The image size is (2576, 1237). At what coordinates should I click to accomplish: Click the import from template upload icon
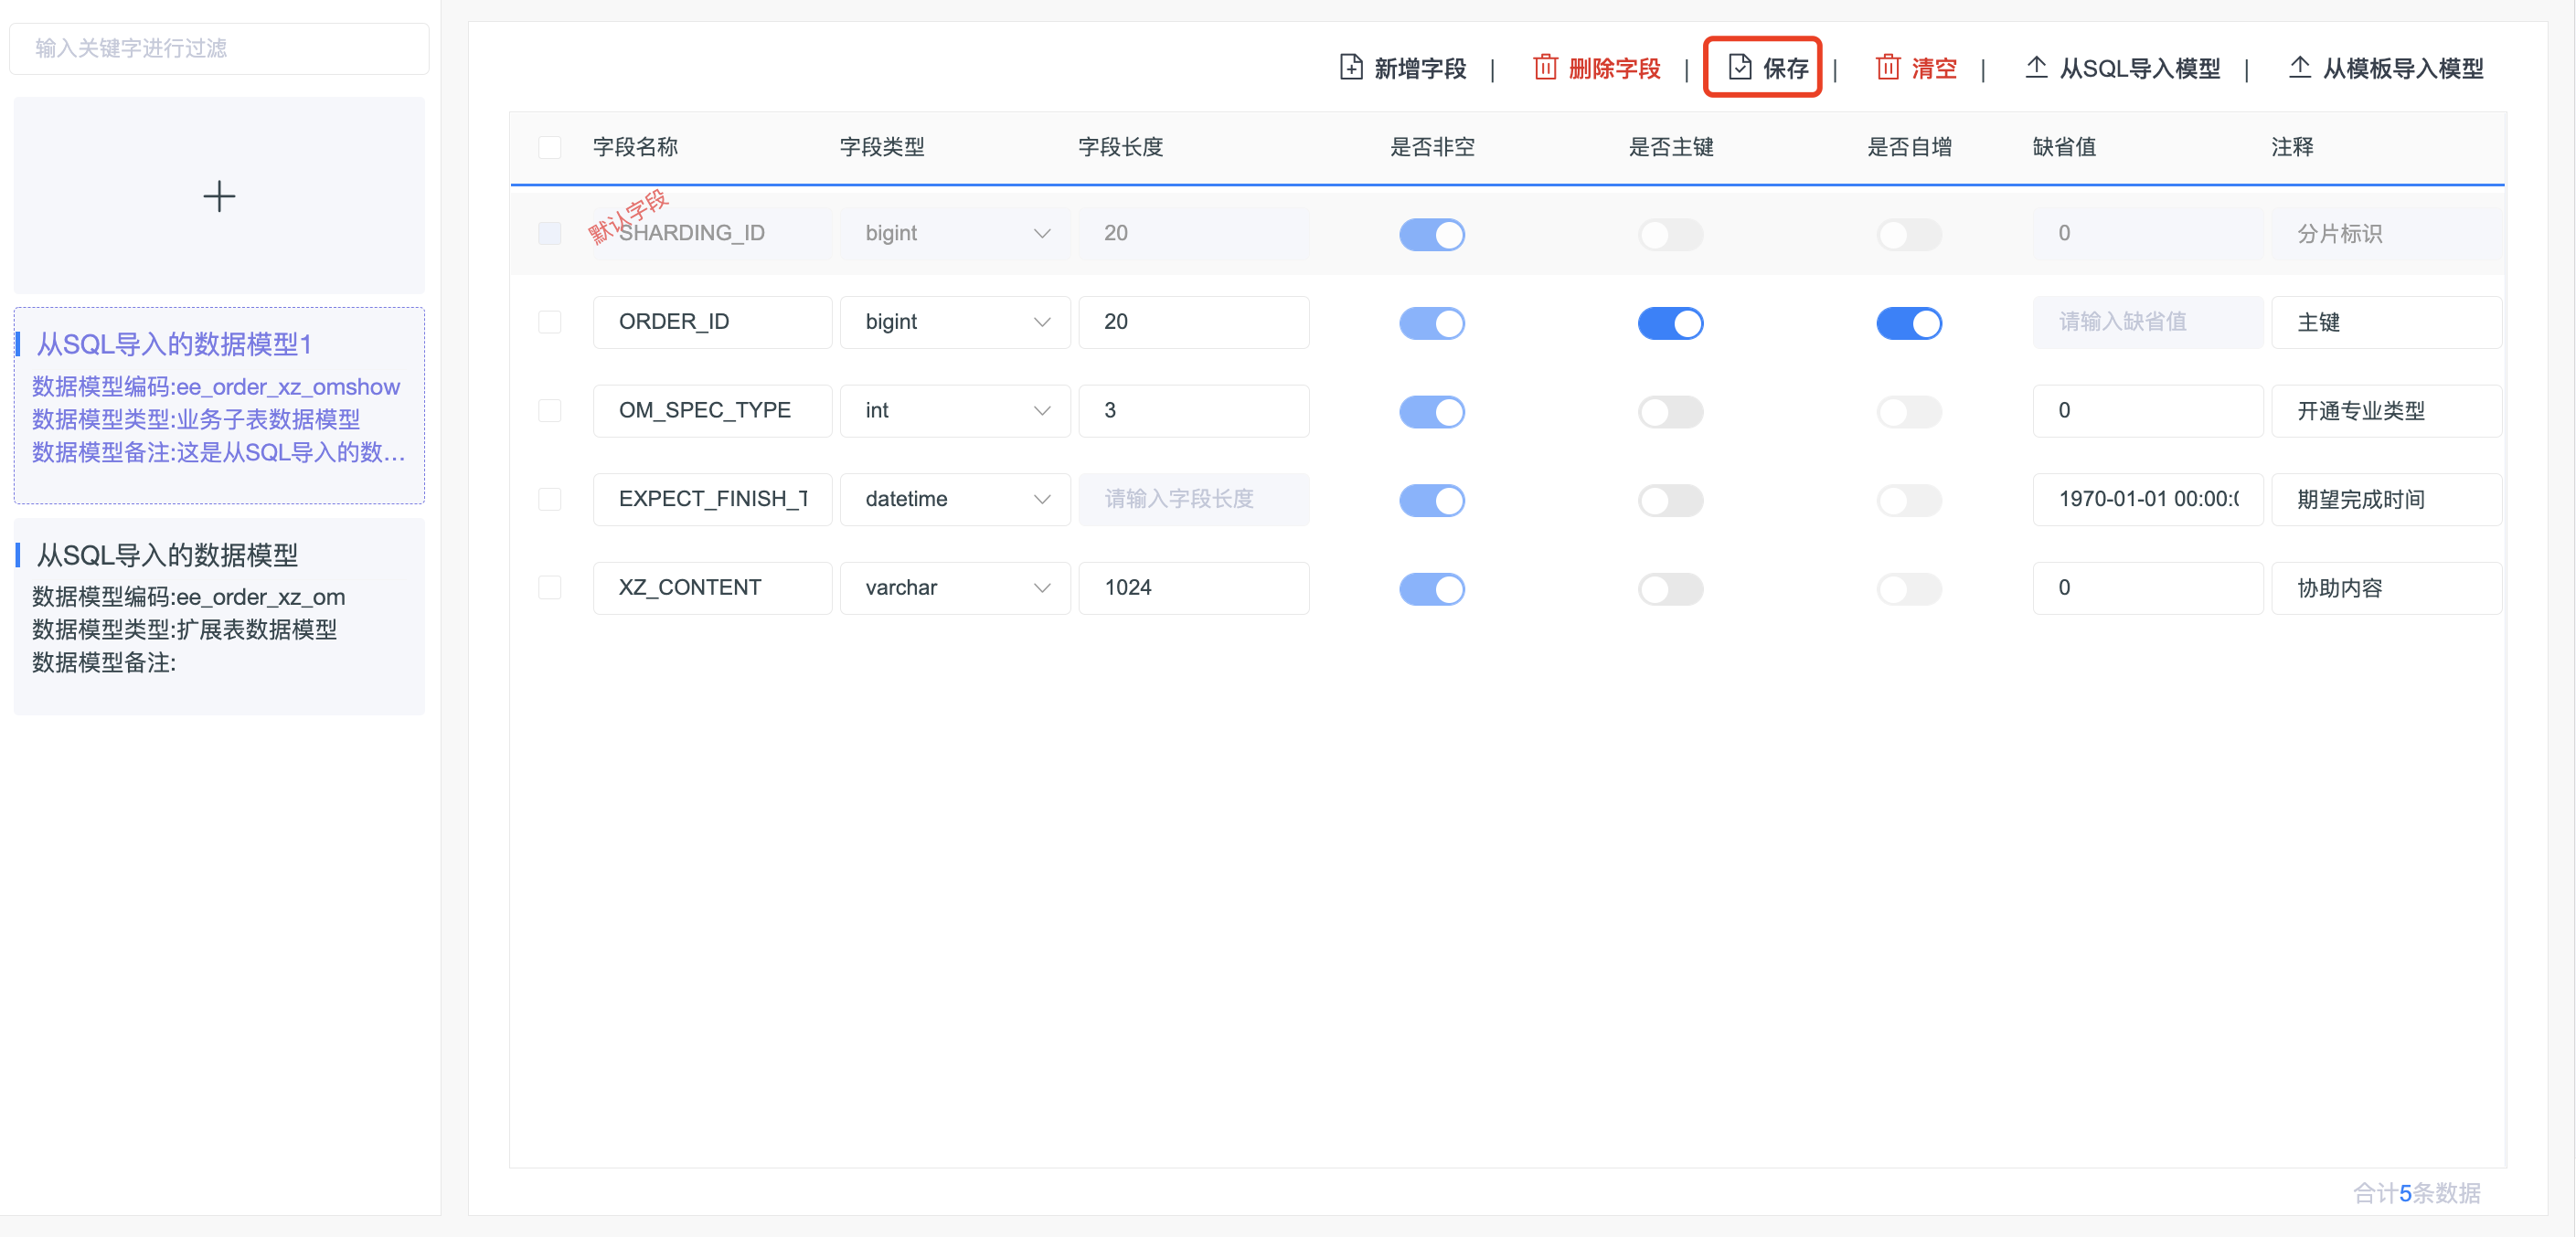(x=2299, y=67)
